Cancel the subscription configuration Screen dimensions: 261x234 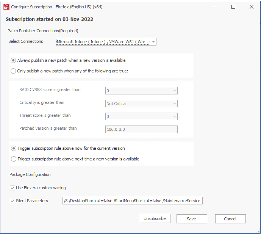pos(230,219)
